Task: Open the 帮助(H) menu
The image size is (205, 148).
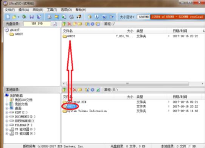Action: 81,10
